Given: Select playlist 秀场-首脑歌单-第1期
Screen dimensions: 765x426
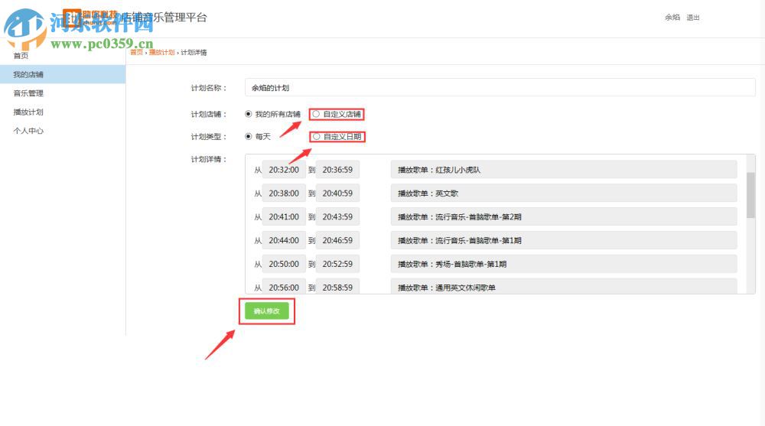Looking at the screenshot, I should pos(564,264).
